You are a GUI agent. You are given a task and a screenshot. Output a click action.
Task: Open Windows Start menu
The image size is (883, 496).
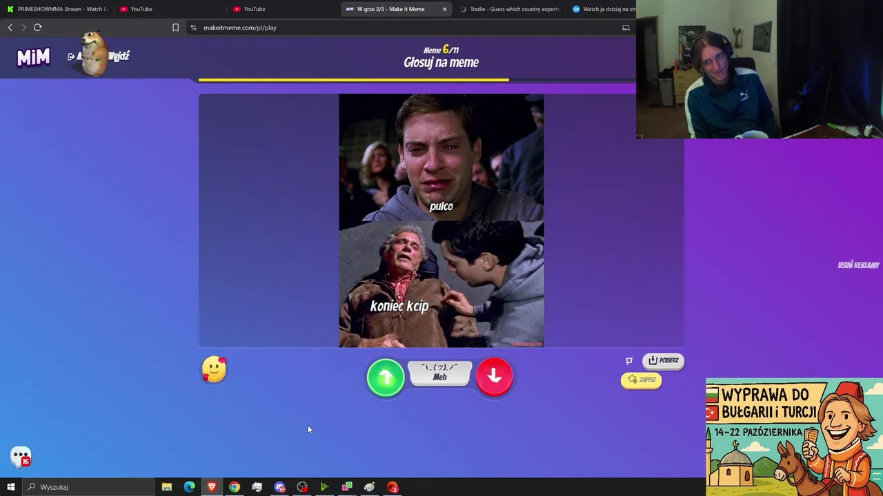(10, 487)
